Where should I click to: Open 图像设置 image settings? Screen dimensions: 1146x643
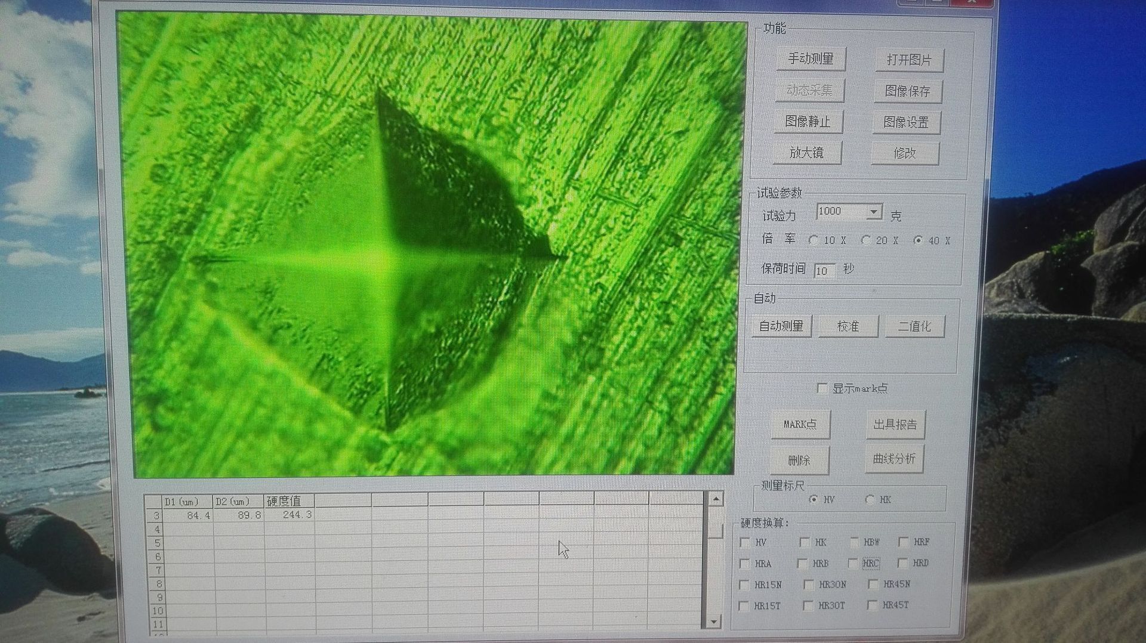[x=905, y=122]
